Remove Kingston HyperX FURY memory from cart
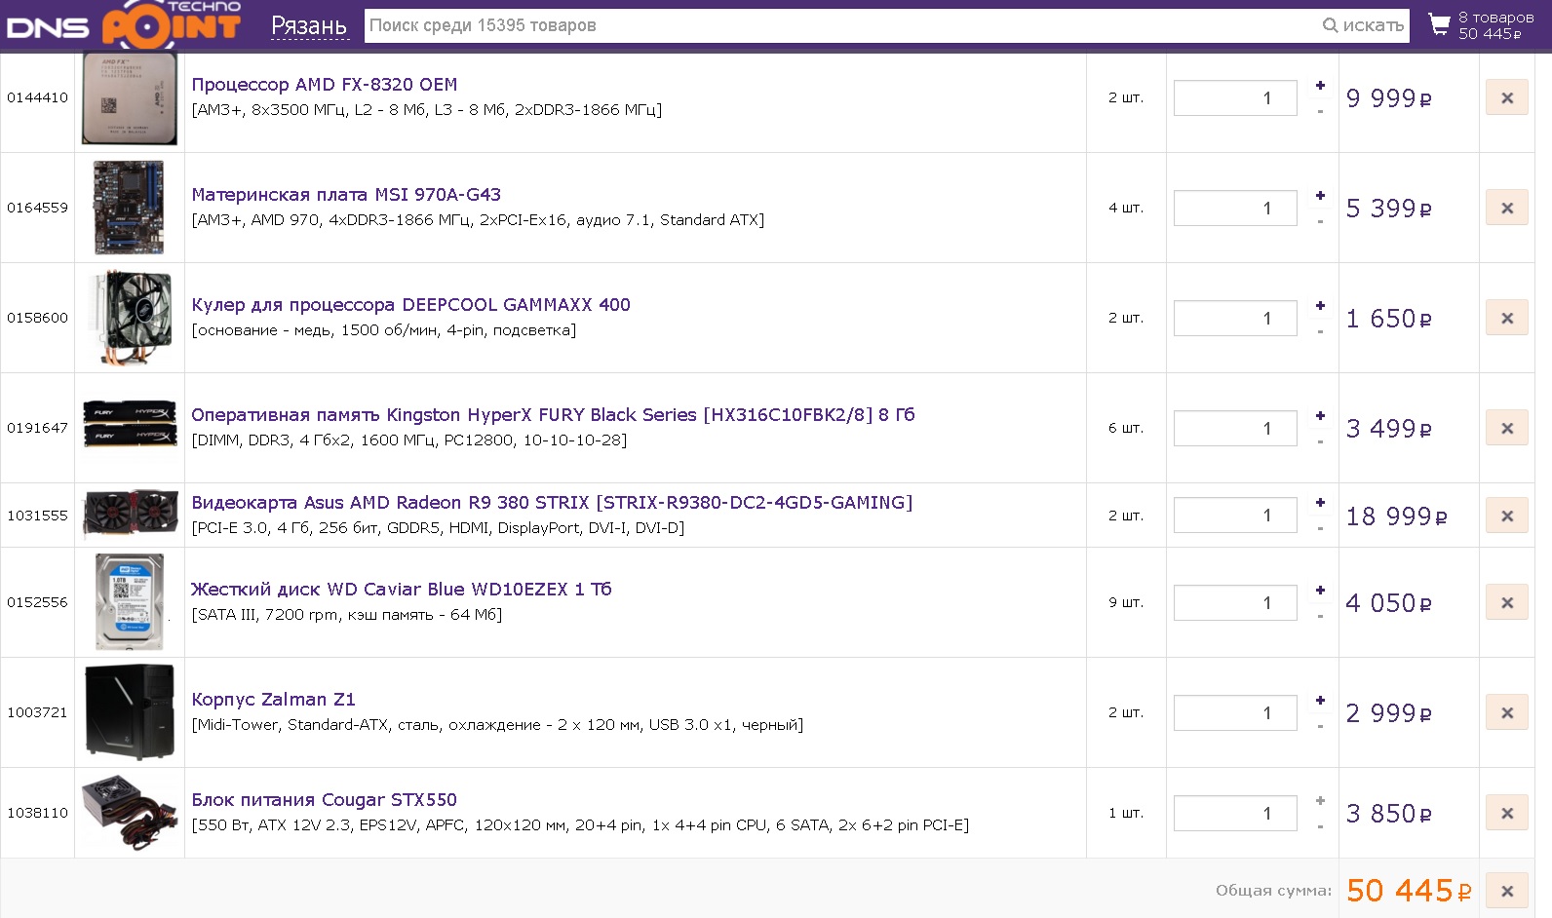Screen dimensions: 1552x918 [x=1506, y=428]
